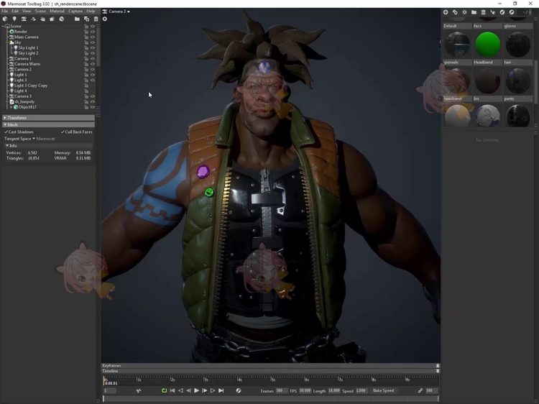539x404 pixels.
Task: Hide Render item via its eye icon
Action: point(93,32)
